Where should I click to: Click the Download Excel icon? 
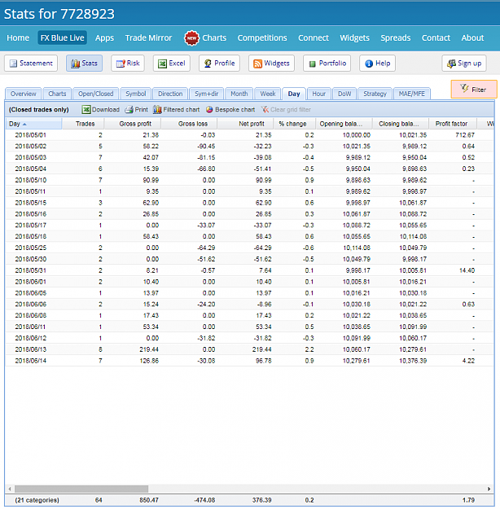86,110
